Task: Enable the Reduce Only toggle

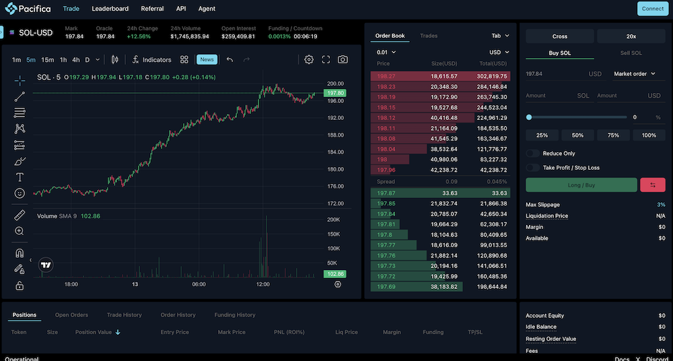Action: click(x=532, y=154)
